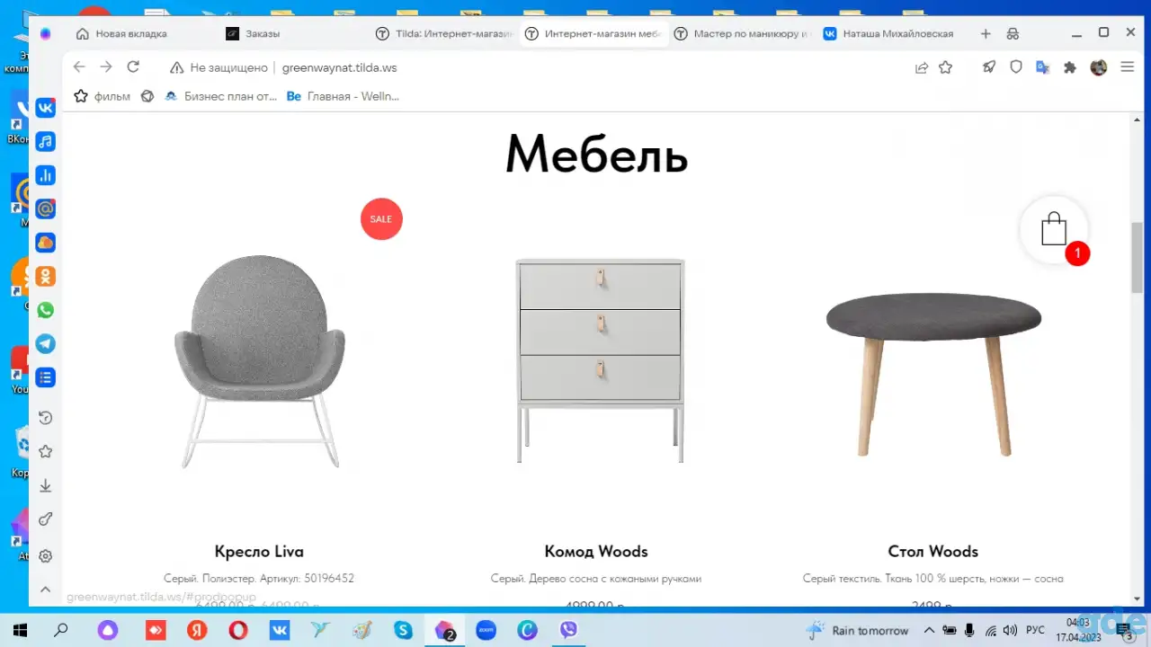1151x647 pixels.
Task: Open browser main menu hamburger
Action: (x=1127, y=67)
